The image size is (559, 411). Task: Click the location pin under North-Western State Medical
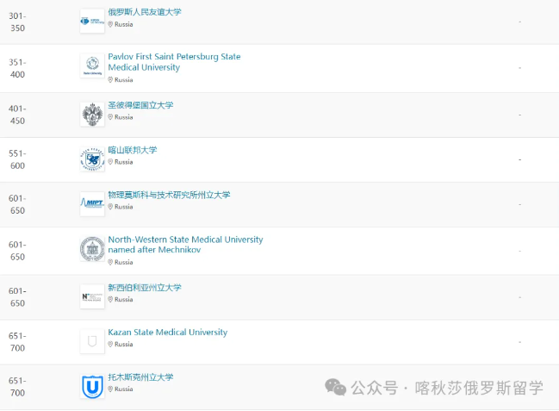click(x=110, y=262)
